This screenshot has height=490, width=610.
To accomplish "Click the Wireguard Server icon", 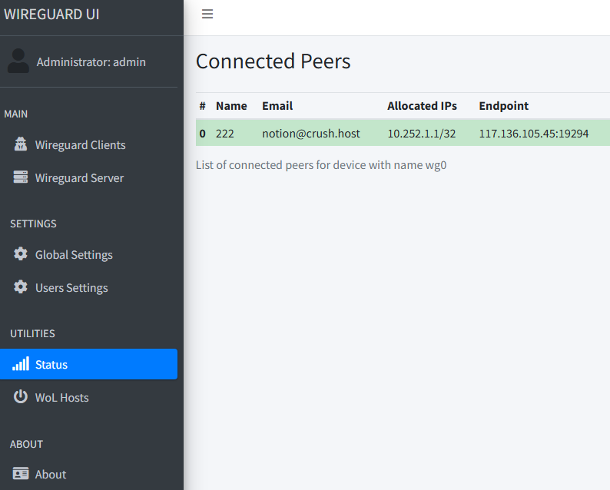I will coord(21,177).
